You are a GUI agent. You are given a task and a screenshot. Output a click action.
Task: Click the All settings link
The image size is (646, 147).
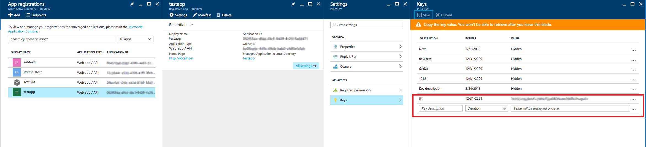(306, 66)
